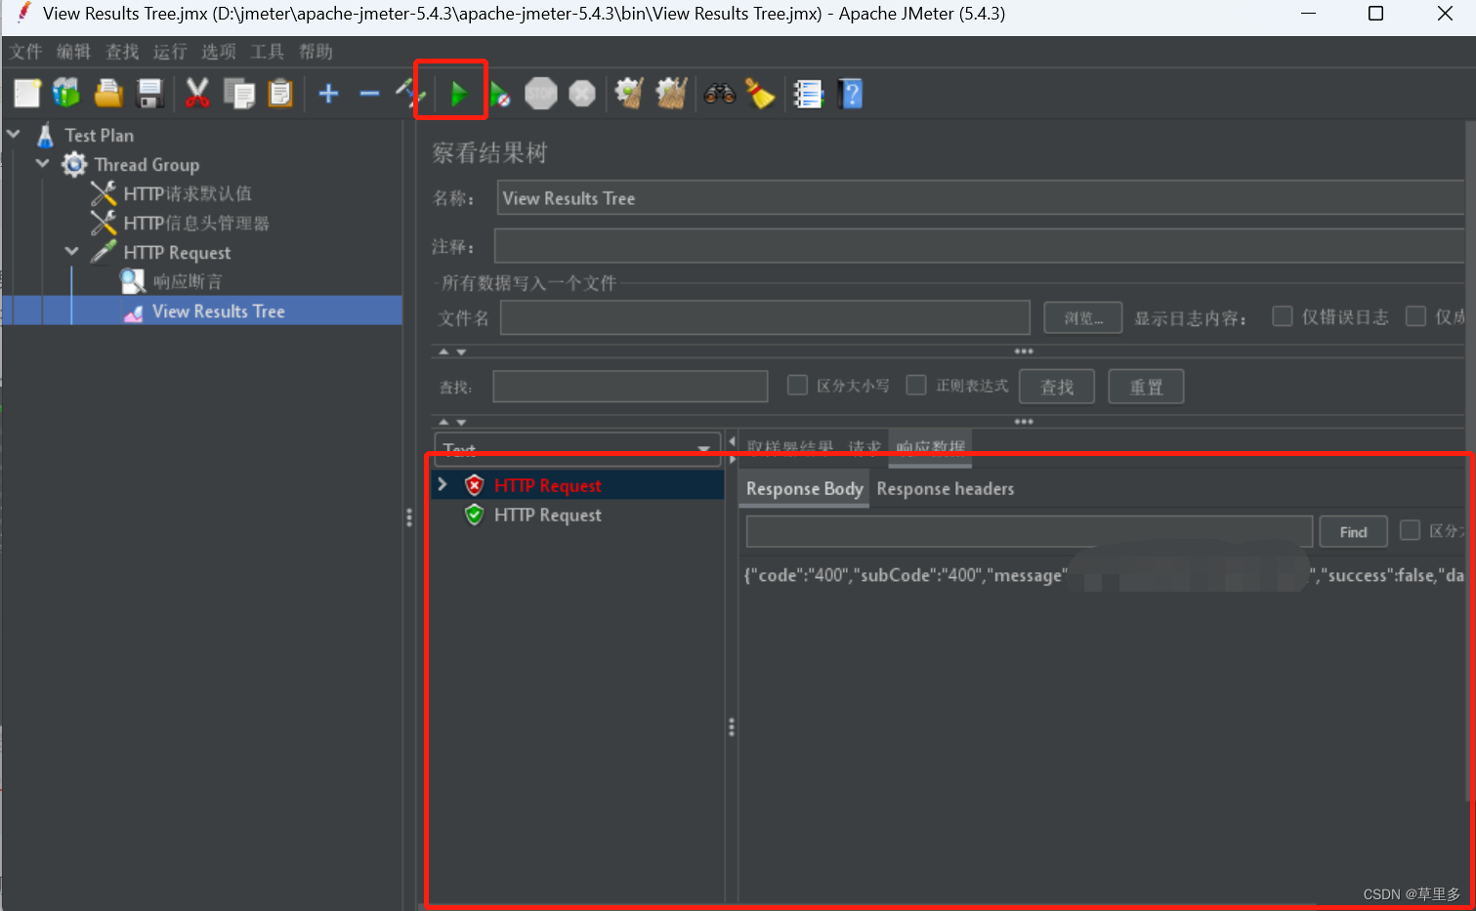Select View Results Tree in test plan tree
Viewport: 1476px width, 911px height.
click(x=219, y=311)
